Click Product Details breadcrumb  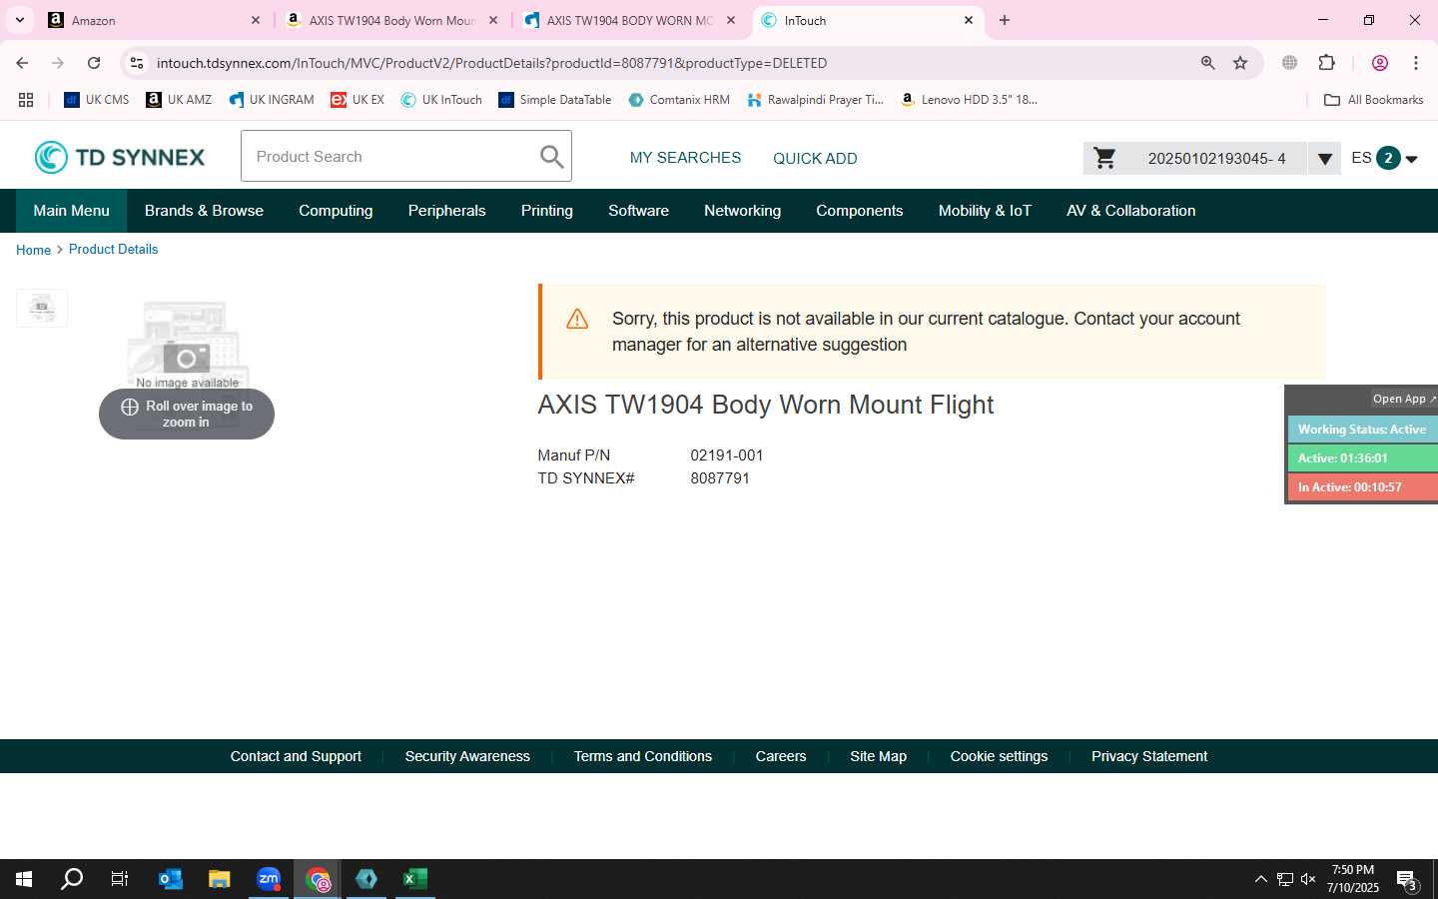point(113,250)
